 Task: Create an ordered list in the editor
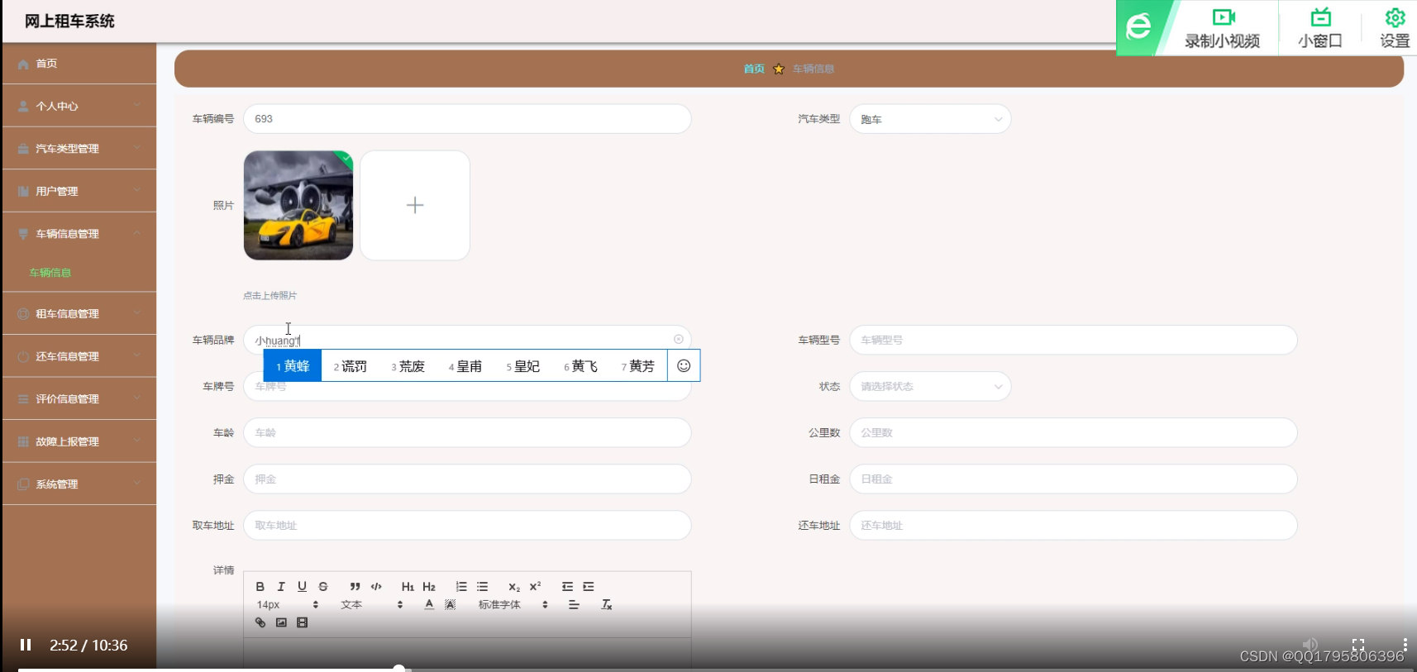pos(461,587)
